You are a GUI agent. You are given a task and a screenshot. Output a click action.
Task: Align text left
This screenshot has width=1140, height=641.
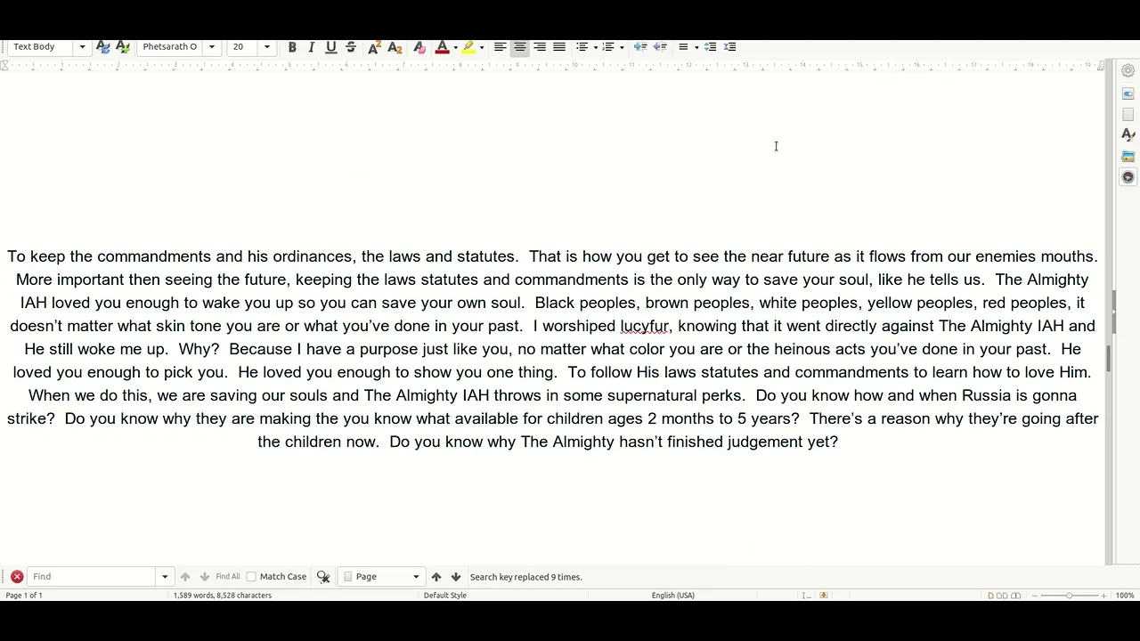pyautogui.click(x=501, y=47)
